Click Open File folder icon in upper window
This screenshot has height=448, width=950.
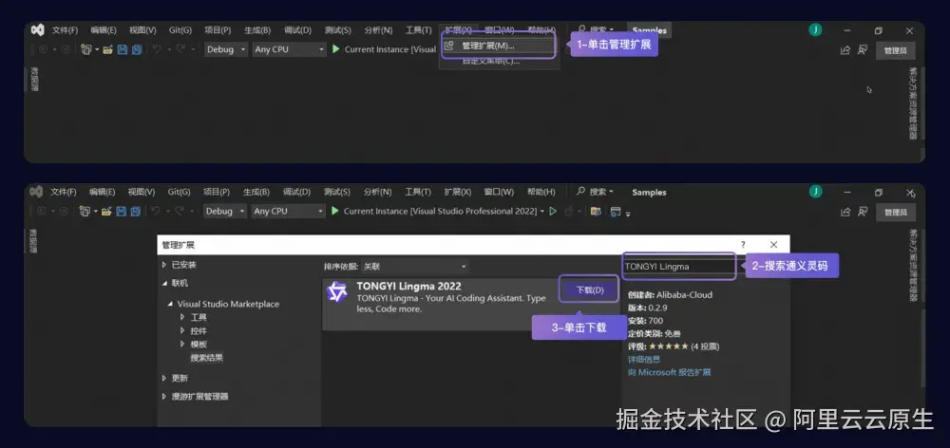tap(108, 49)
